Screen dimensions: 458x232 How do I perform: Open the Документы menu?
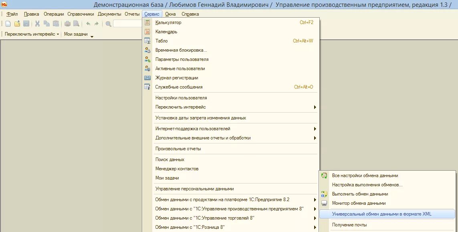(109, 14)
